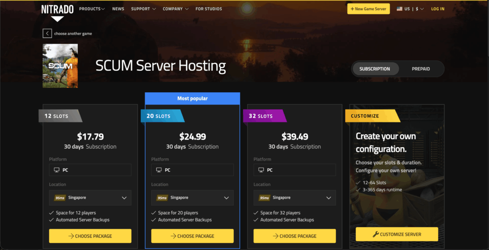Viewport: 489px width, 250px height.
Task: Click the back arrow beside choose another game
Action: click(x=47, y=33)
